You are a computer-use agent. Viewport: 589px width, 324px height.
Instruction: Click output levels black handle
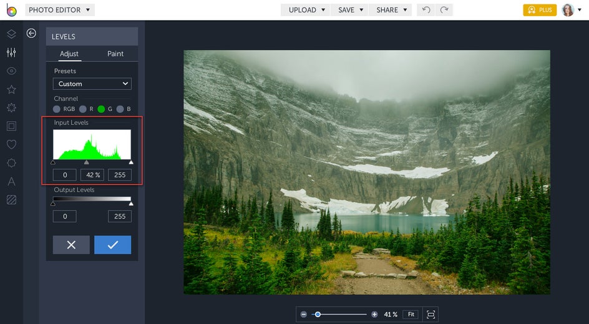click(x=53, y=204)
